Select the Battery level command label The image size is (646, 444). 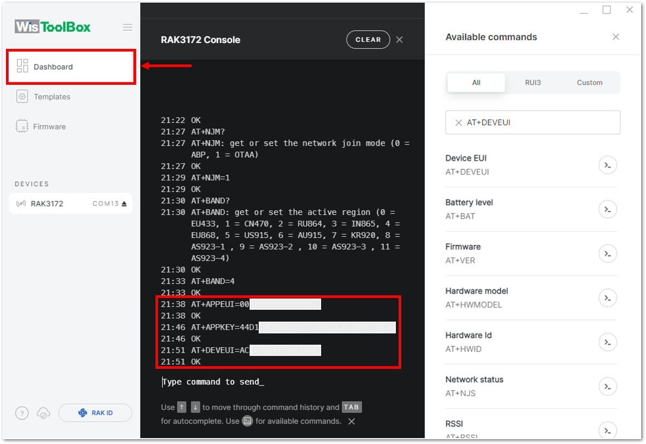(469, 202)
